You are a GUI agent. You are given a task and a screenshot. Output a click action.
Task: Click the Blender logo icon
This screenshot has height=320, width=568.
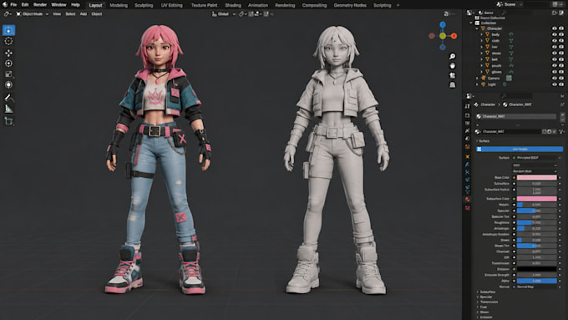5,5
